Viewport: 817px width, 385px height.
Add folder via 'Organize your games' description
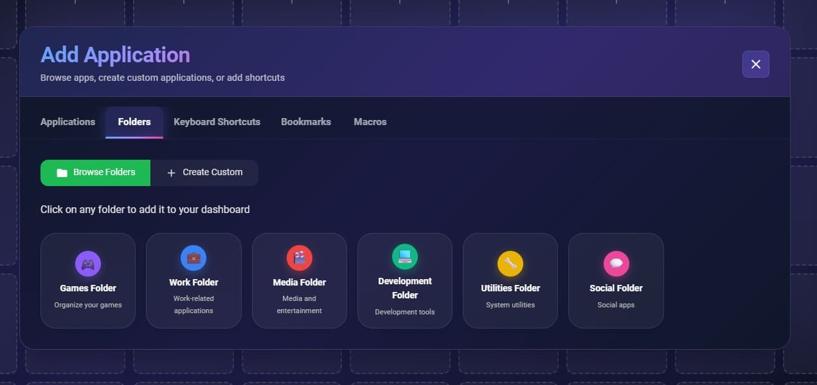coord(88,305)
